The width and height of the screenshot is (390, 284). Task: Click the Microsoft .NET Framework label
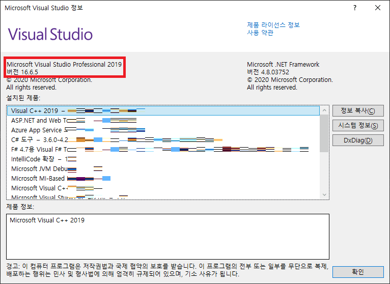[x=283, y=65]
